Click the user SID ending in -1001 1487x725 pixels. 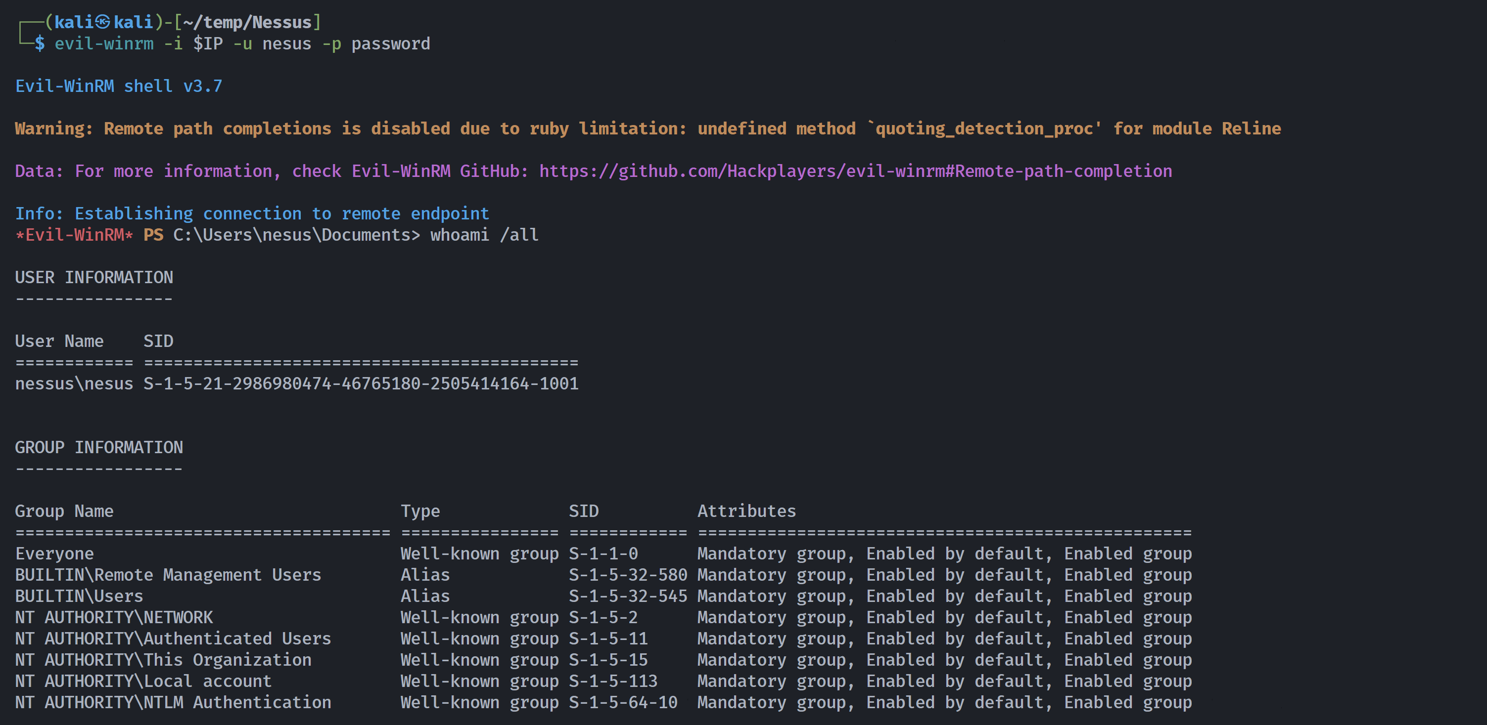pos(361,384)
